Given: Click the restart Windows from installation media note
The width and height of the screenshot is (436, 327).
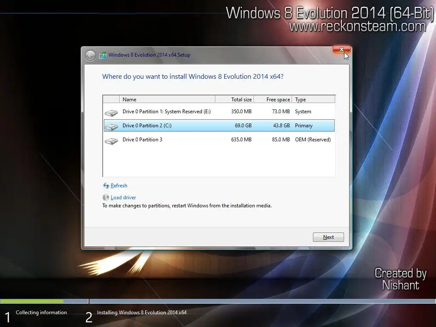Looking at the screenshot, I should tap(187, 206).
